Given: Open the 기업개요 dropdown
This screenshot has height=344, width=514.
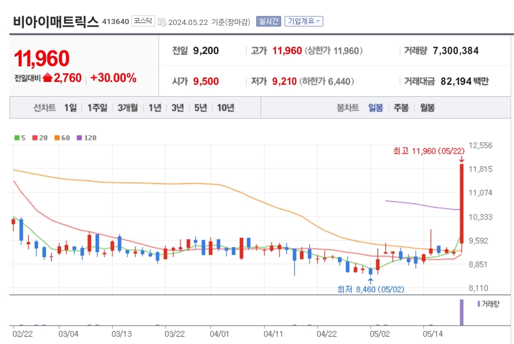Looking at the screenshot, I should click(304, 21).
